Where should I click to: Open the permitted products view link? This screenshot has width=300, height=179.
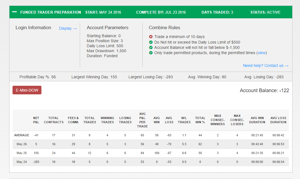[x=262, y=53]
